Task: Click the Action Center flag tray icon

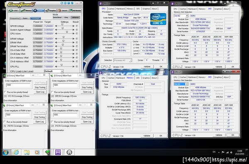Action: [x=223, y=152]
